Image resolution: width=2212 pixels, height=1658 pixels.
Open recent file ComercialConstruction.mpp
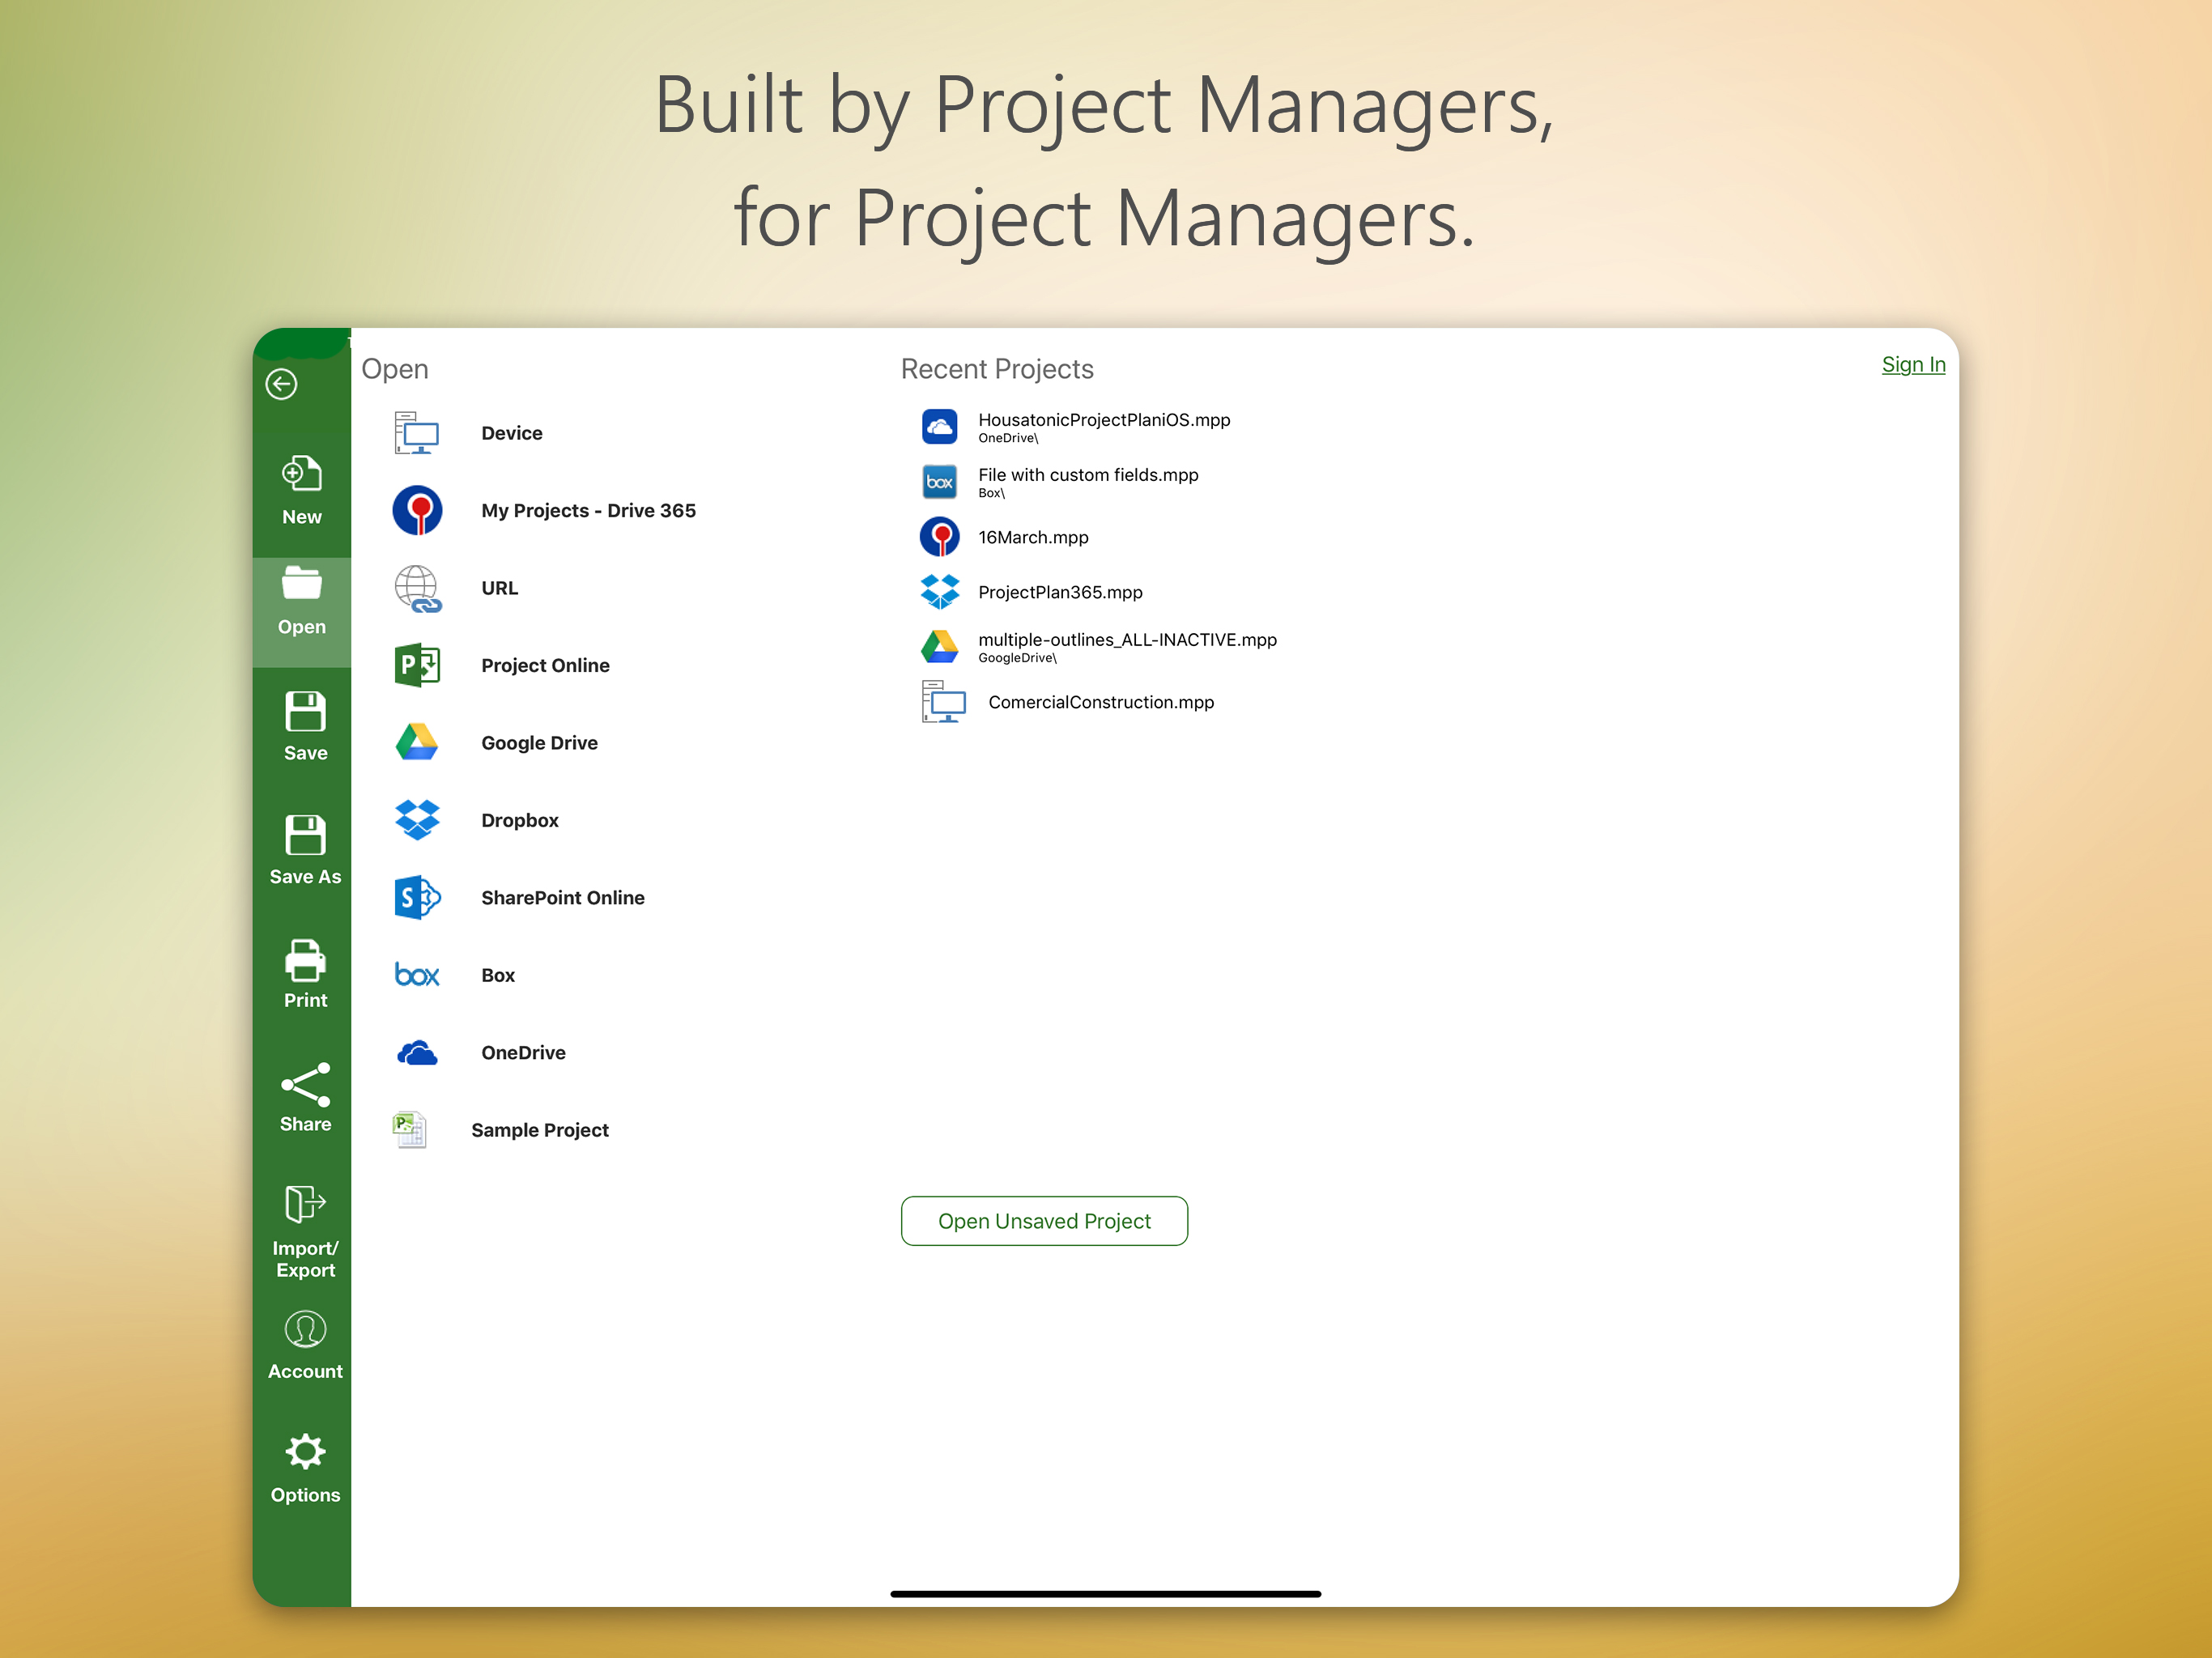1100,702
